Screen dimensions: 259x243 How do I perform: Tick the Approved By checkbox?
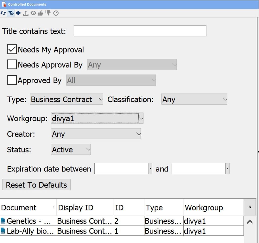click(12, 80)
